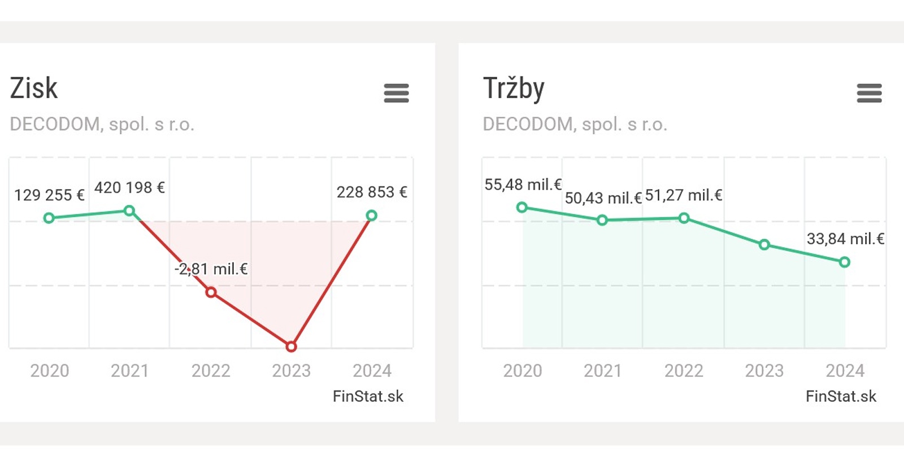Click the "420 198 €" profit label
Viewport: 904px width, 474px height.
tap(129, 187)
